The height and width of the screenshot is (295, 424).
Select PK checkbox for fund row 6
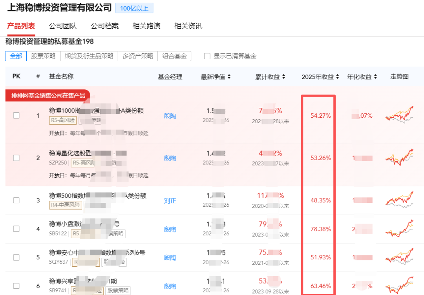coord(16,286)
